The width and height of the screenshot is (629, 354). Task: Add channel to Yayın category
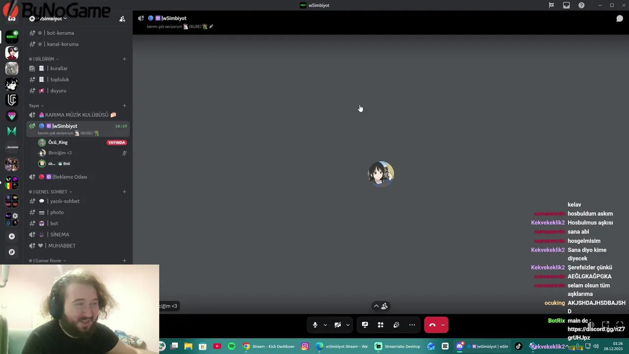click(x=124, y=106)
